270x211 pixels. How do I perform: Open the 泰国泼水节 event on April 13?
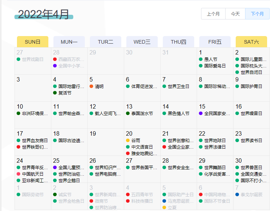tap(142, 113)
